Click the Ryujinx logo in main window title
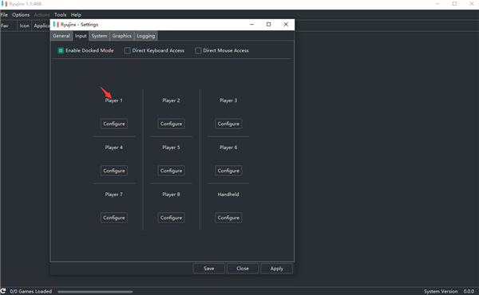This screenshot has width=479, height=295. [4, 4]
